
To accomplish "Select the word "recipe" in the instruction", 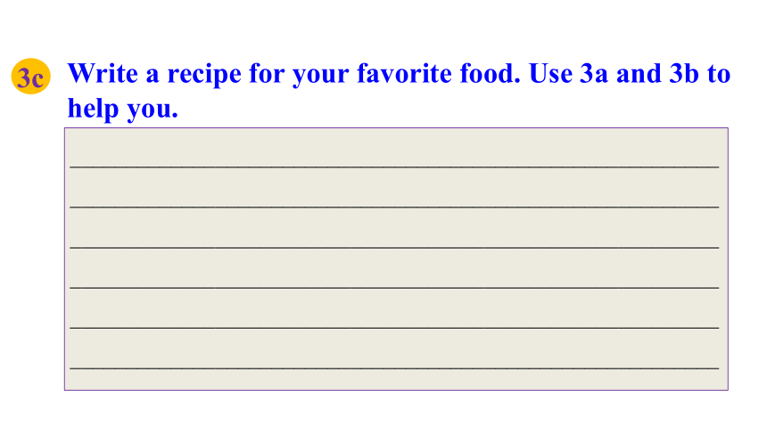I will pyautogui.click(x=204, y=75).
